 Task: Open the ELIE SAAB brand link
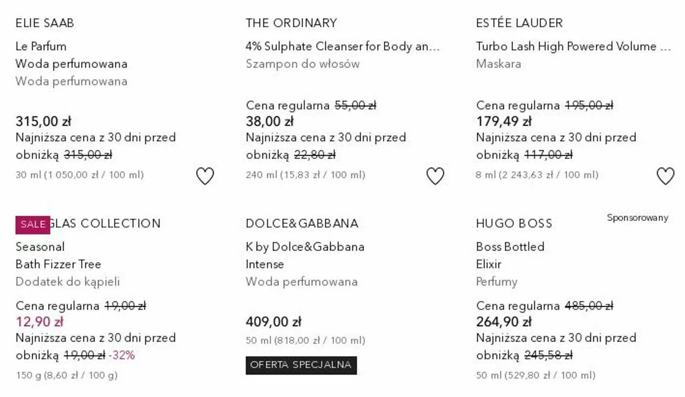[x=45, y=23]
